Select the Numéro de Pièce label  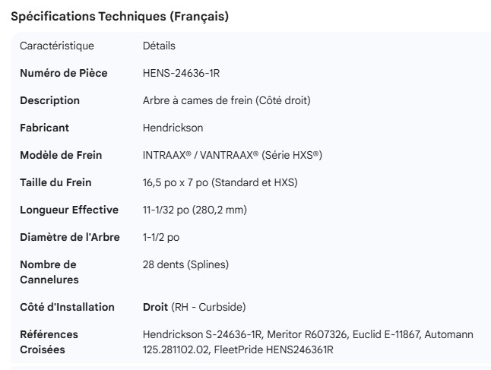(64, 73)
